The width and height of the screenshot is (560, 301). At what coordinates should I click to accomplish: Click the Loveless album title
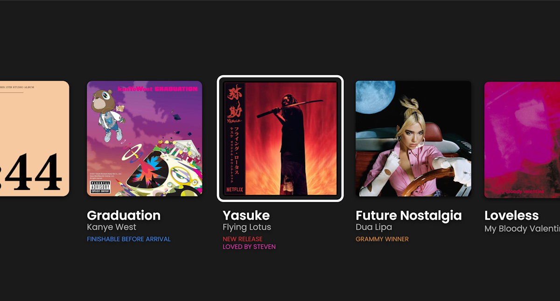tap(511, 216)
